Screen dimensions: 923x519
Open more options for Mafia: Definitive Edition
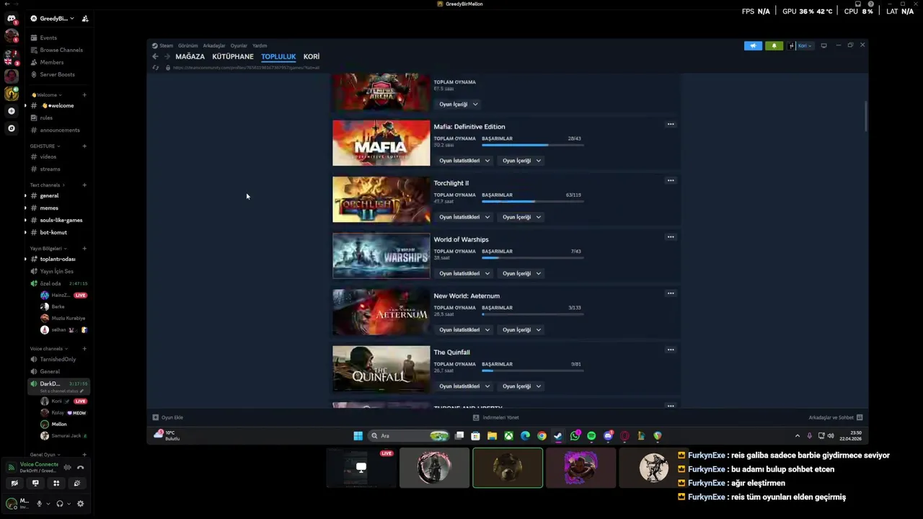coord(671,124)
